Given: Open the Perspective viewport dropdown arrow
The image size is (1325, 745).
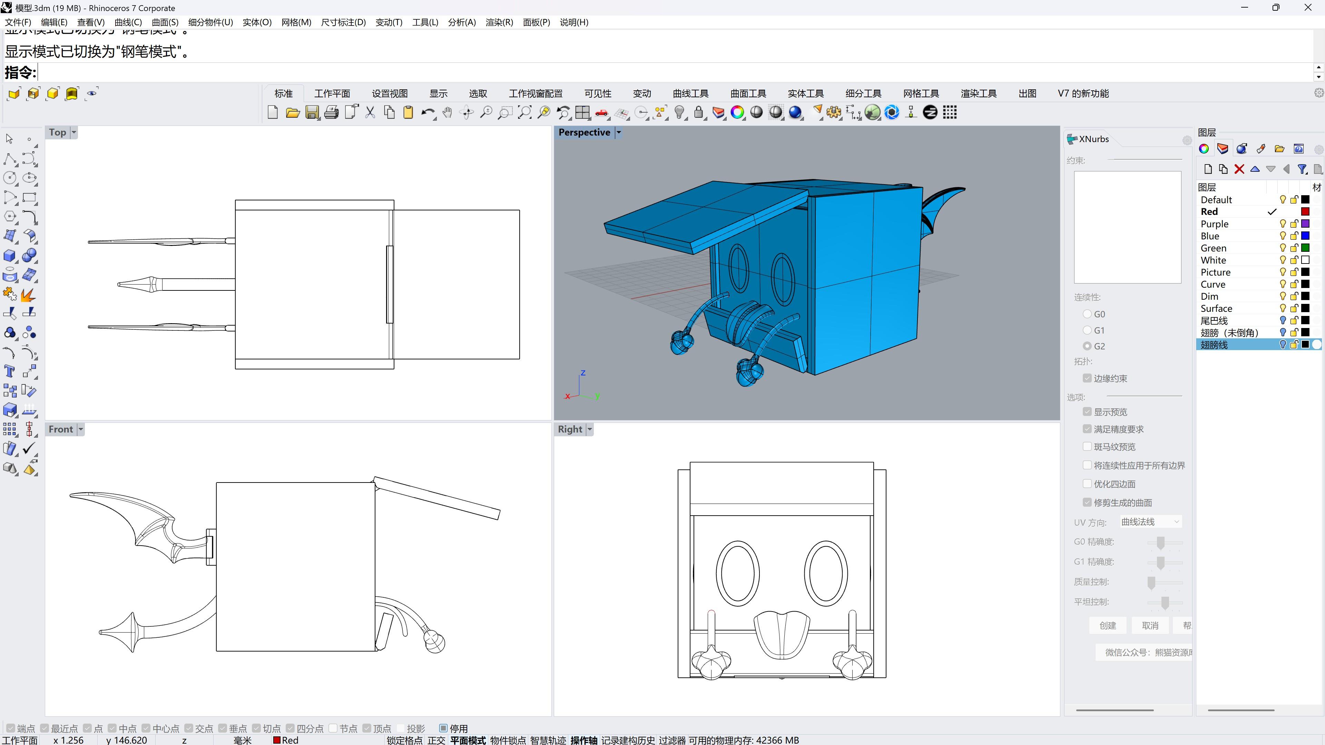Looking at the screenshot, I should pos(619,132).
